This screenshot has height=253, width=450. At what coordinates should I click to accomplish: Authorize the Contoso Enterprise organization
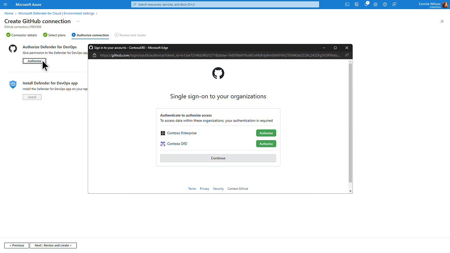tap(266, 133)
